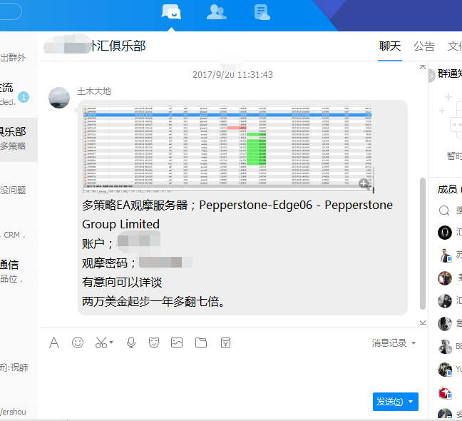The width and height of the screenshot is (462, 421).
Task: Collapse the right panel with arrow toggle
Action: coord(431,76)
